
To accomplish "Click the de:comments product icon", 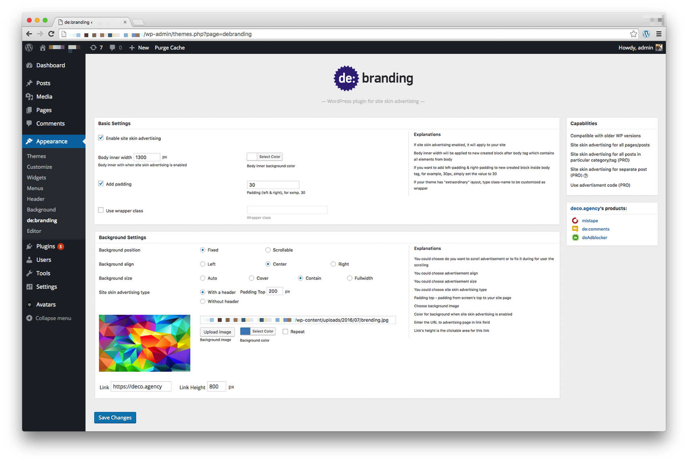I will coord(575,229).
